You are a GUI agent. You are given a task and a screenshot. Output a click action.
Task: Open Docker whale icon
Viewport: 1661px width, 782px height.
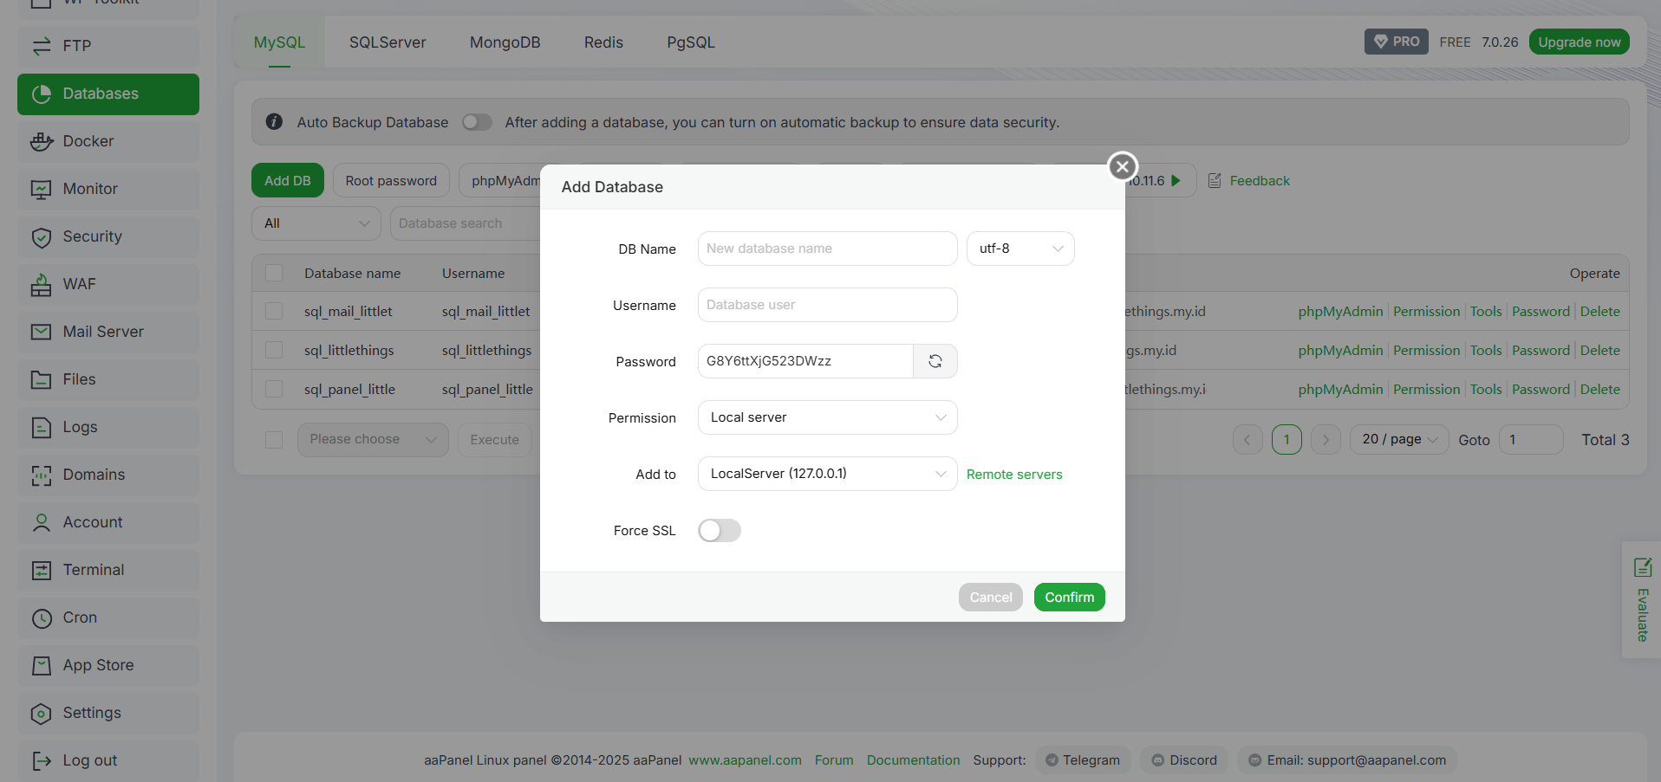pos(41,141)
